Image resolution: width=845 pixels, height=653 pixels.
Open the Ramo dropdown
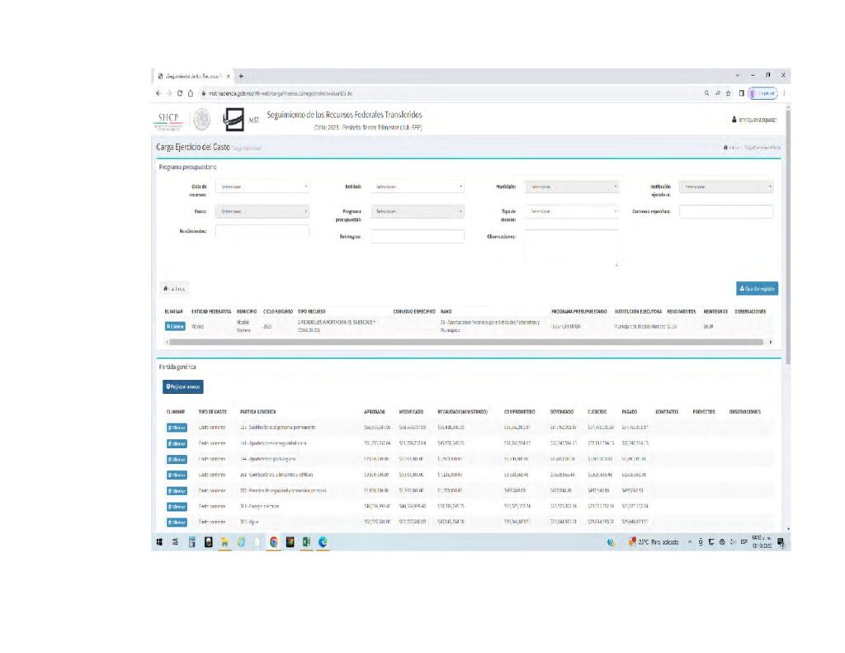click(262, 211)
